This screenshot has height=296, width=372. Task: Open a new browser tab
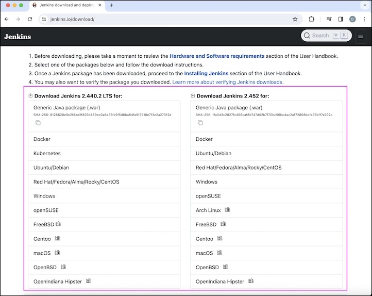pos(112,5)
